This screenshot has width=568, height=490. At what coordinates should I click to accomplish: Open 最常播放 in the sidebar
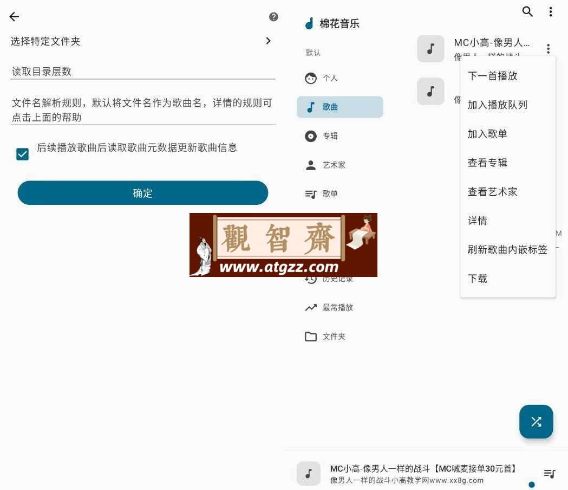pos(340,307)
